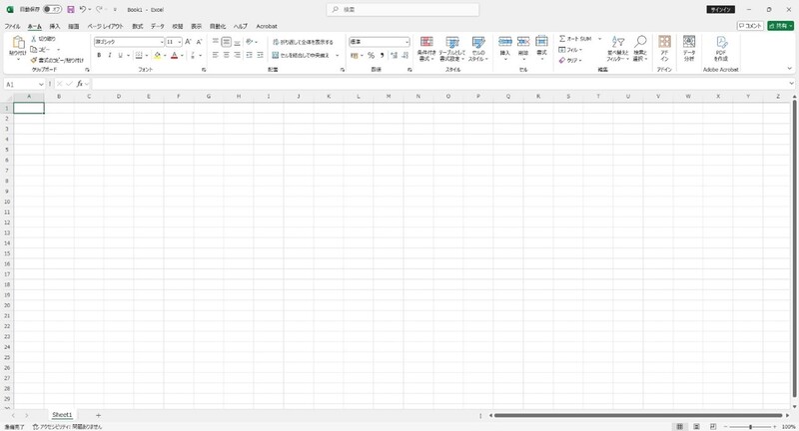The width and height of the screenshot is (799, 431).
Task: Open the Insert tab
Action: [x=55, y=27]
